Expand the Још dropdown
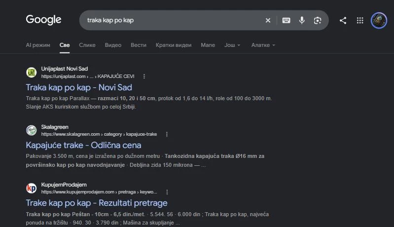The width and height of the screenshot is (394, 227). (x=232, y=45)
